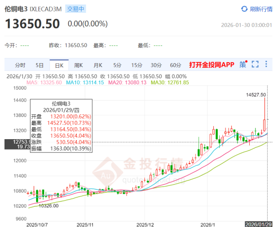Screen dimensions: 274x227
Task: Click the MA10: 13114.15 indicator label
Action: (85, 82)
